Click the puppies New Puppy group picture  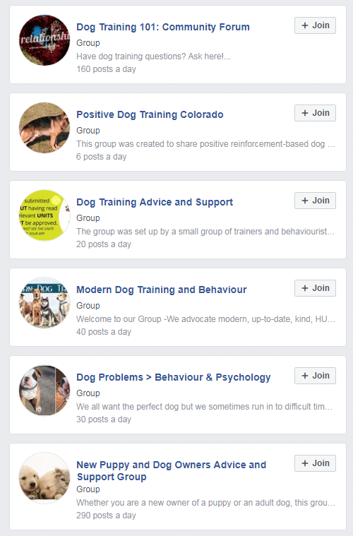click(44, 477)
